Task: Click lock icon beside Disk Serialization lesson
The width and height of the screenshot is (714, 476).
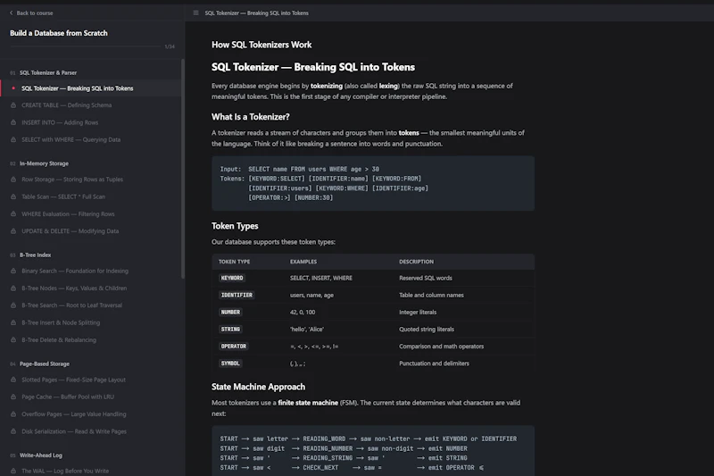Action: pyautogui.click(x=13, y=432)
